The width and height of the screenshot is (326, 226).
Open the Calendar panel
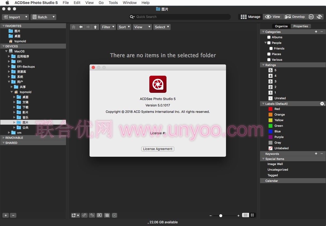(x=293, y=181)
